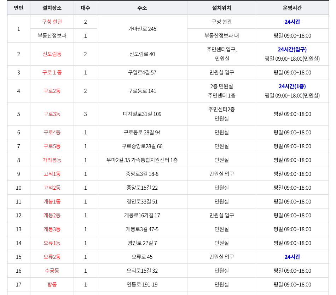The image size is (336, 295).
Task: Select the address 오리로15길 32
Action: [x=142, y=271]
